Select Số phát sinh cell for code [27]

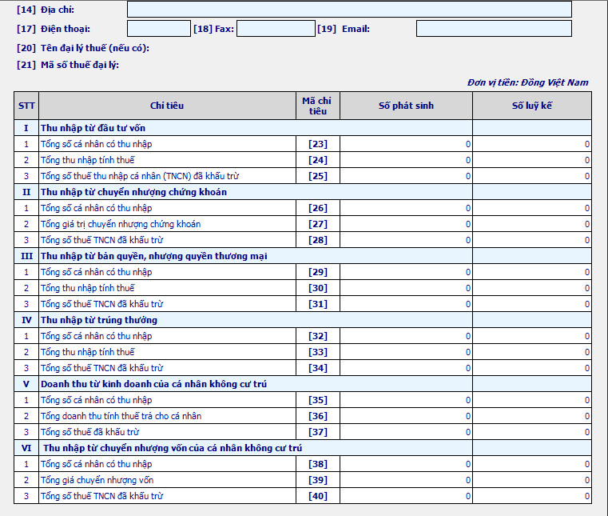tap(406, 224)
